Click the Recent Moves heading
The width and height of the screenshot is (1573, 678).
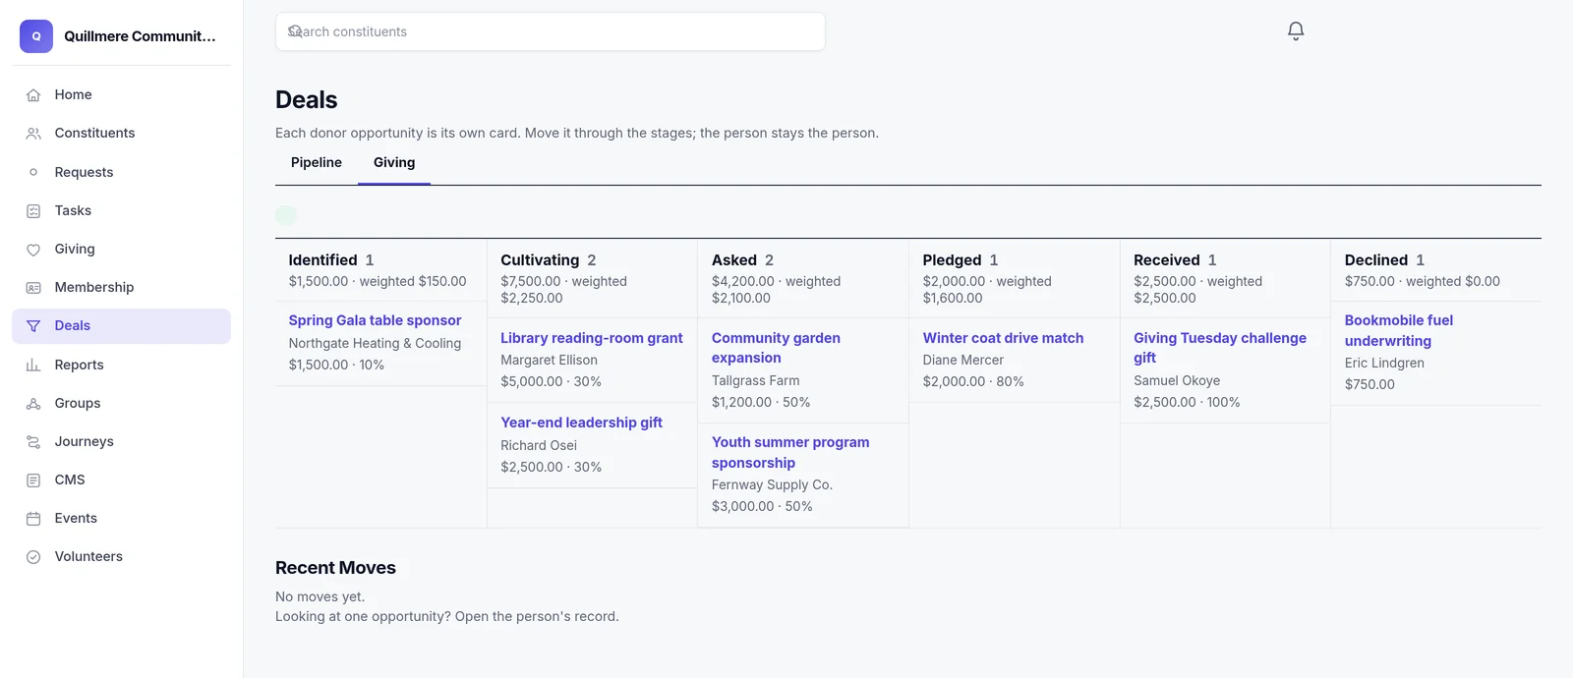tap(335, 568)
